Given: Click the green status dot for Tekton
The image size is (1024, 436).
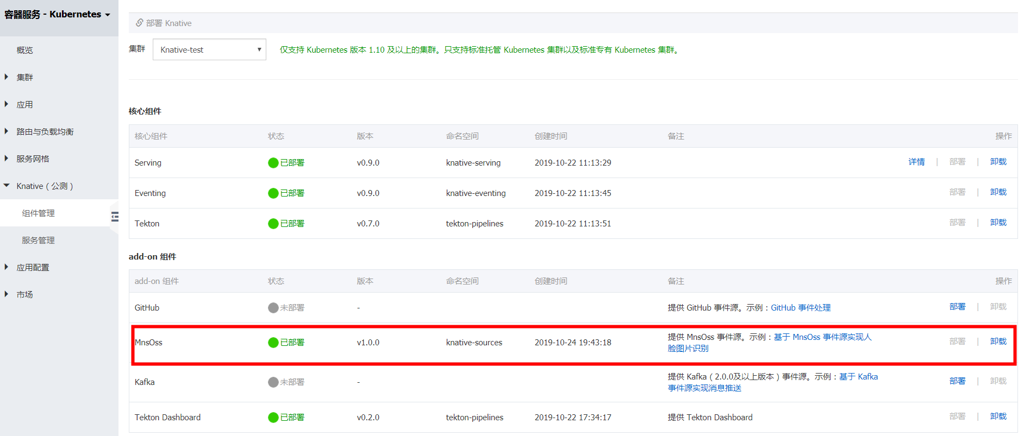Looking at the screenshot, I should coord(273,224).
